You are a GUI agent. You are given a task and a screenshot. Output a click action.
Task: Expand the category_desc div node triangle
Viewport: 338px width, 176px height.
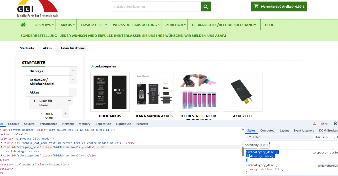[2, 147]
